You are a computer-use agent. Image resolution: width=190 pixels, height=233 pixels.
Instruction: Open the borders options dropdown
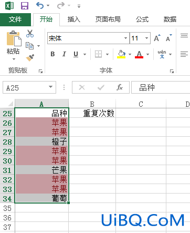108,54
